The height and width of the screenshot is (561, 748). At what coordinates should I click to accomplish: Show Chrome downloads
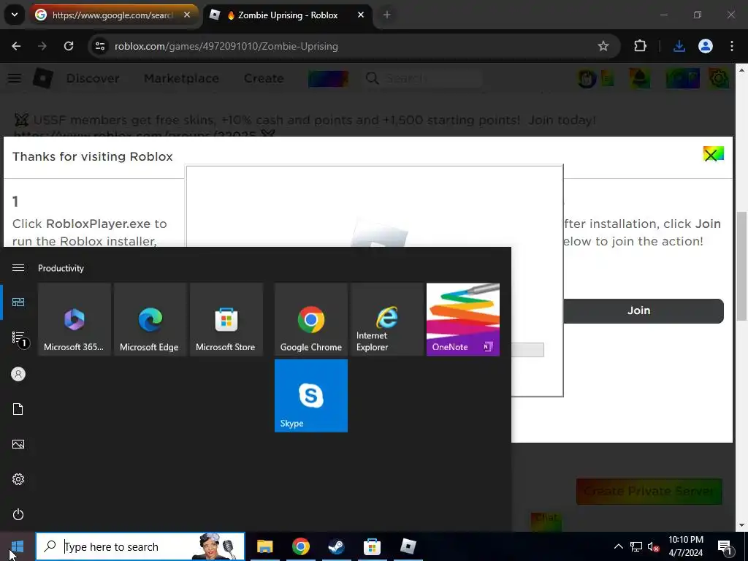[679, 46]
